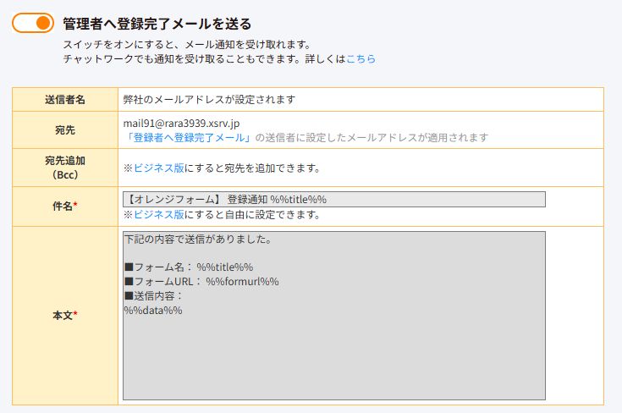Click the %%data%% placeholder in the body
The image size is (622, 413).
click(x=153, y=311)
